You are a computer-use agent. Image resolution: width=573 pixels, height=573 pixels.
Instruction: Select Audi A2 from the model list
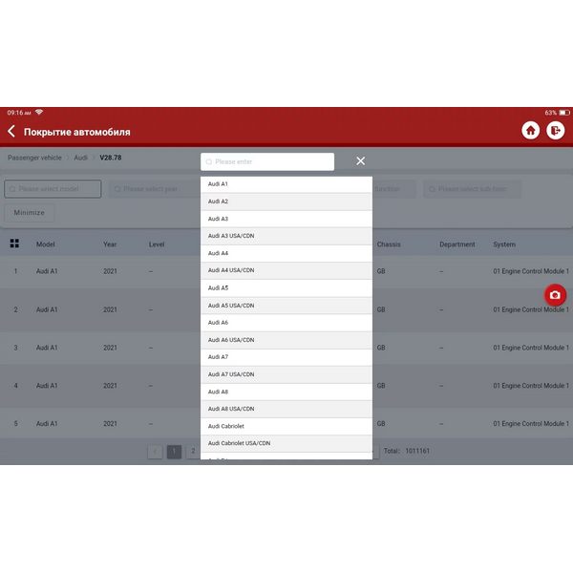click(x=286, y=202)
